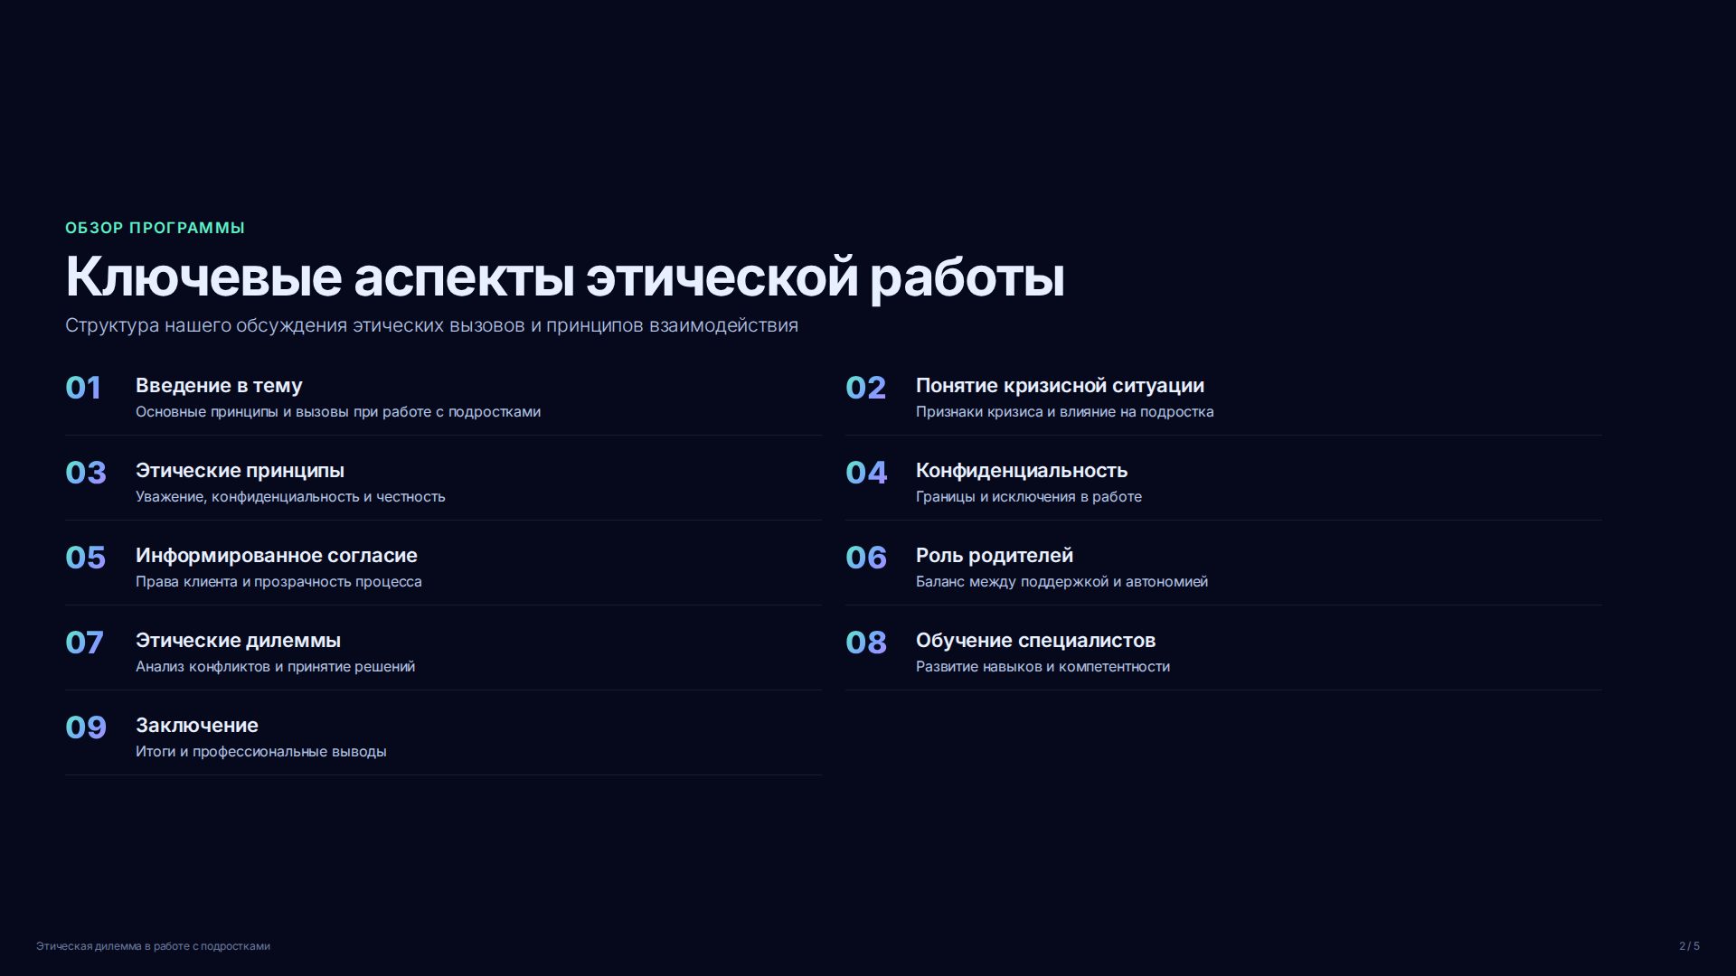Click 'Уважение, конфиденциальность и честность'
The image size is (1736, 976).
[290, 497]
